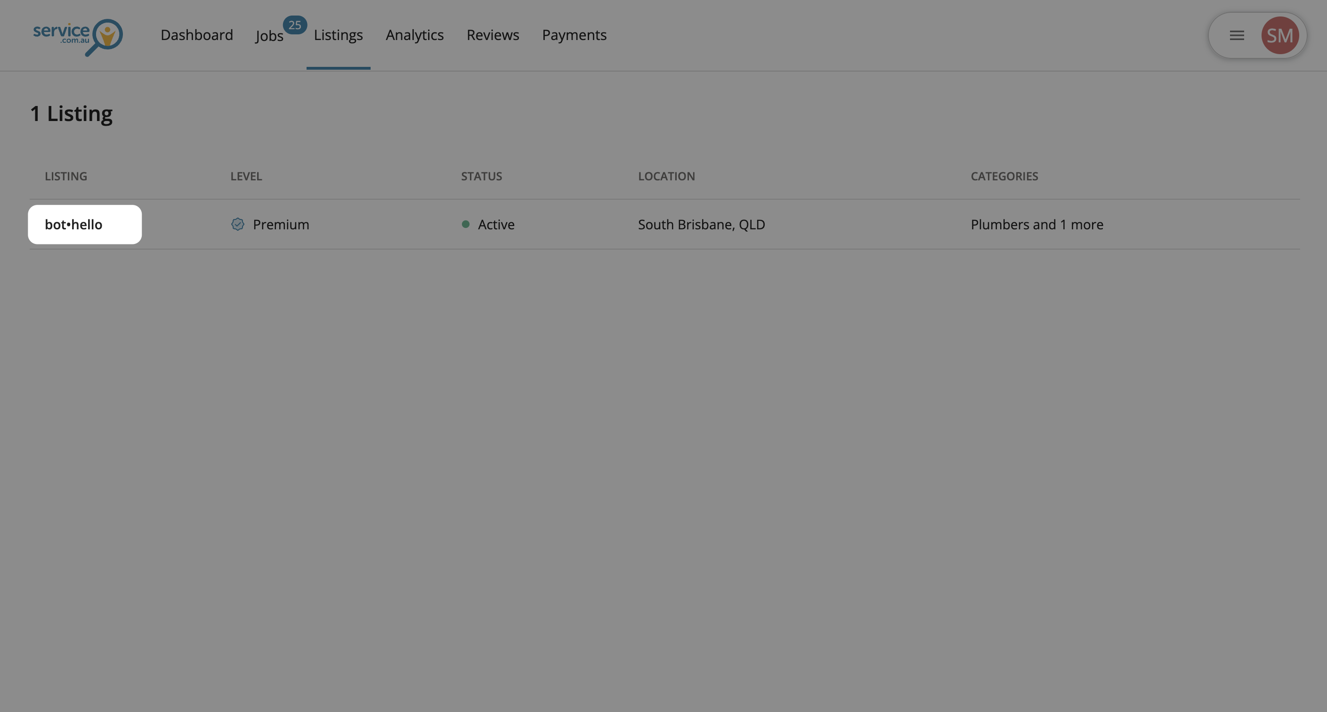Click the STATUS column header
Image resolution: width=1327 pixels, height=712 pixels.
(481, 176)
